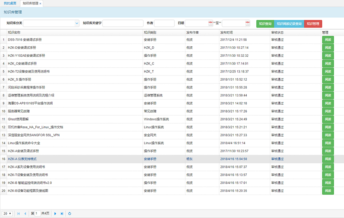Click category 运维管理系统 cell
This screenshot has height=218, width=344.
(153, 95)
